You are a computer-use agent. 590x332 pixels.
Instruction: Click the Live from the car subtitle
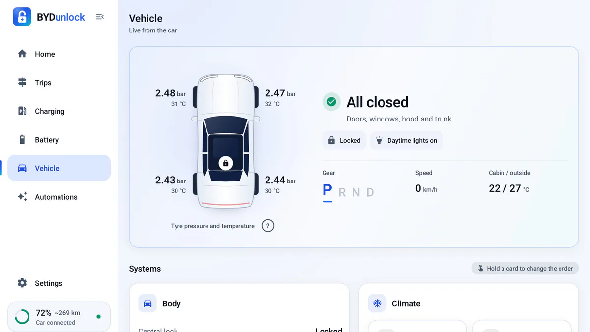pyautogui.click(x=153, y=30)
